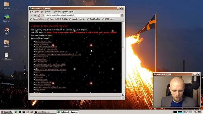Click the clock showing 18:14:55

coord(198,112)
